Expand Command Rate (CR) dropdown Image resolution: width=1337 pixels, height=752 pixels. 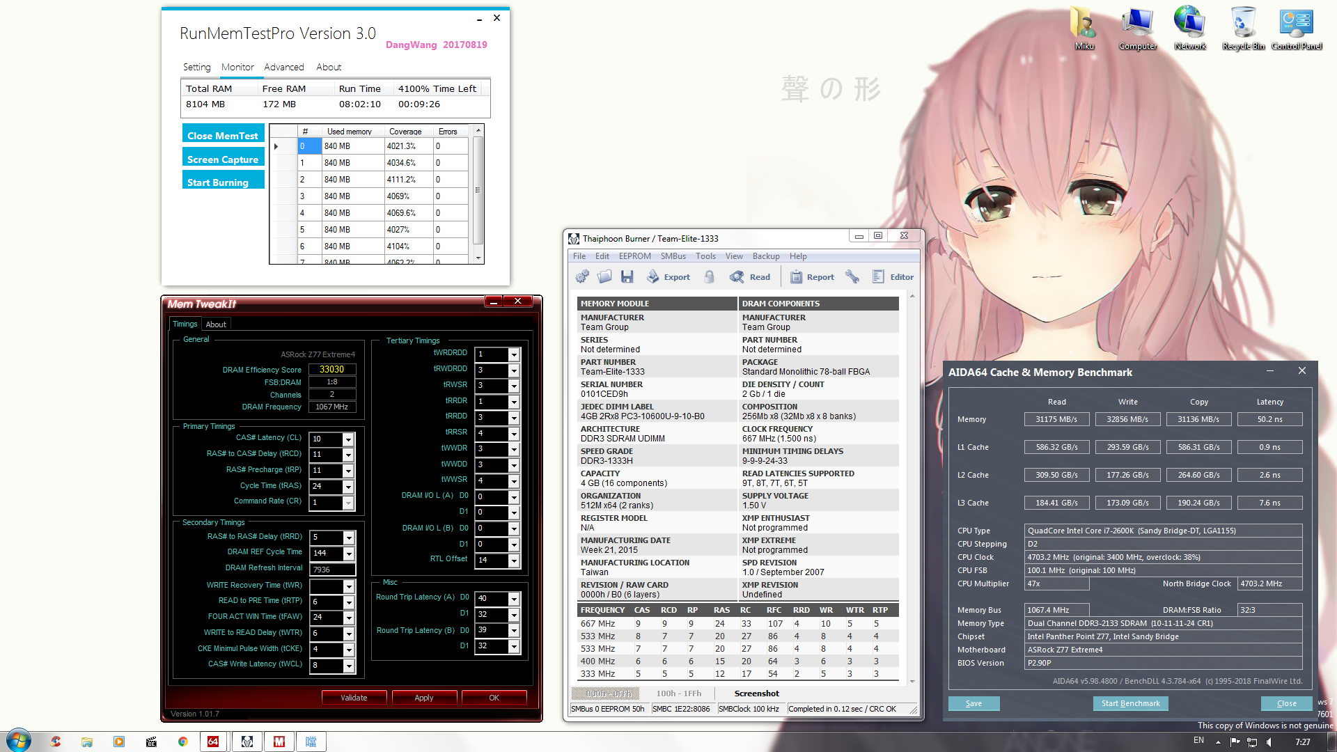tap(348, 503)
